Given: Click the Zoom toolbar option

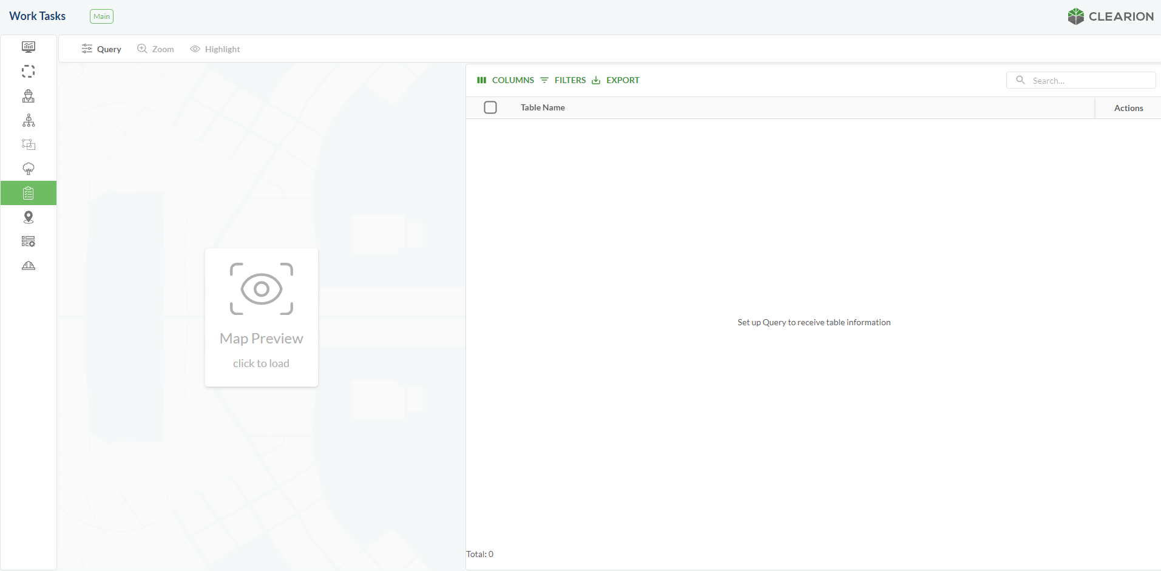Looking at the screenshot, I should tap(155, 49).
